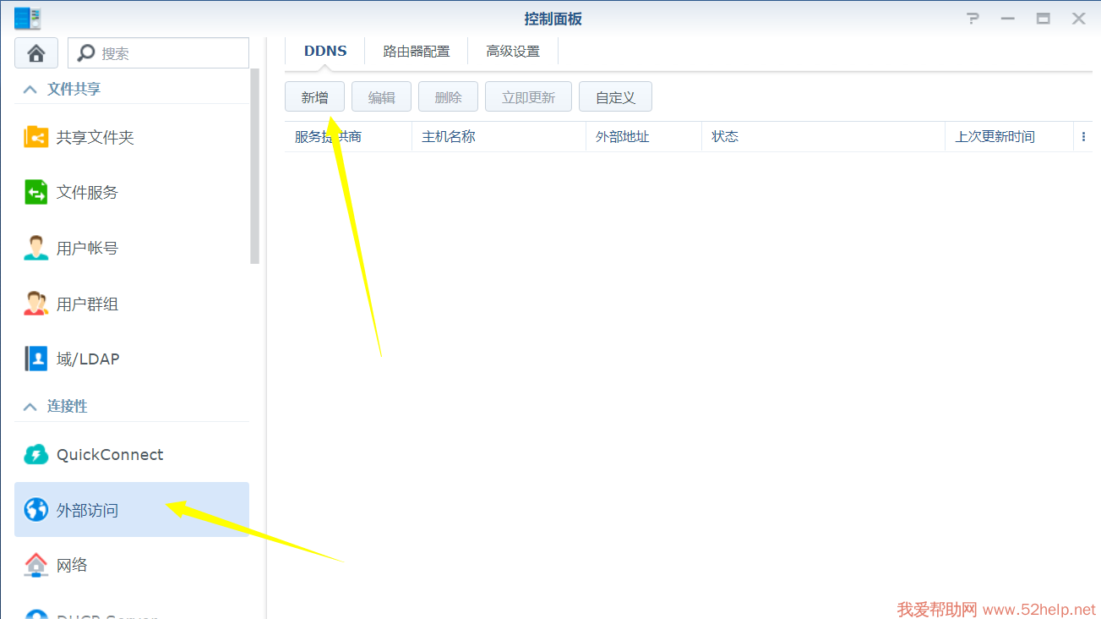
Task: Collapse the 连接性 section
Action: click(30, 407)
